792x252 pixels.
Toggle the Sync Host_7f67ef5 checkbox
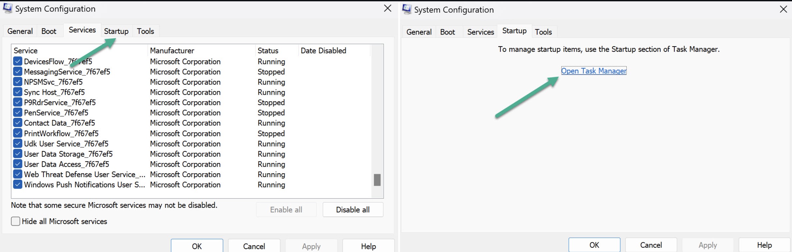pos(18,92)
